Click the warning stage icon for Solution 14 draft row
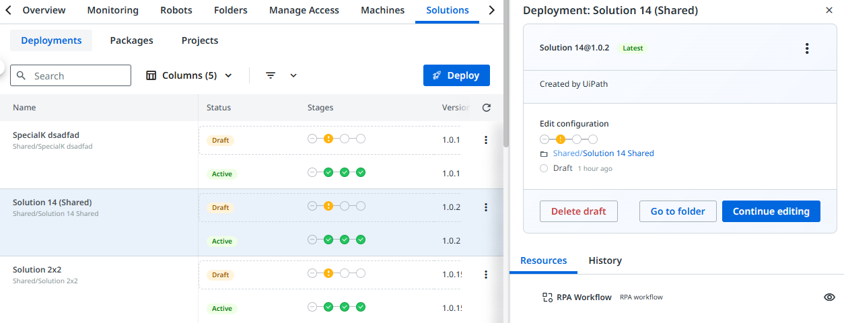The width and height of the screenshot is (844, 323). tap(328, 206)
